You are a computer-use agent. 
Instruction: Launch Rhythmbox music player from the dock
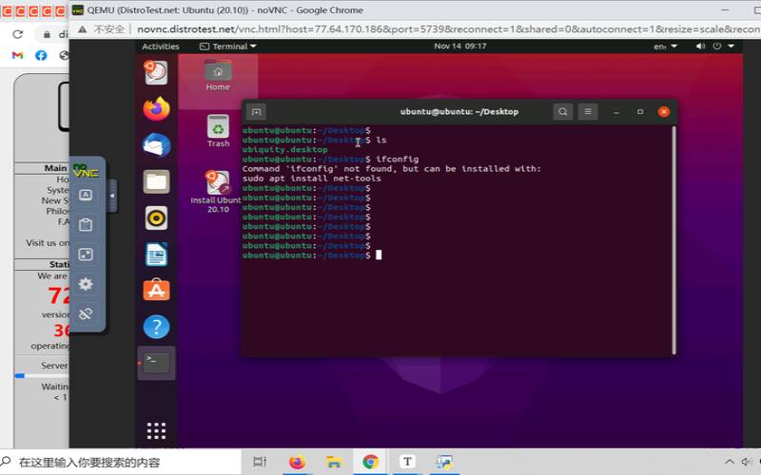click(156, 218)
